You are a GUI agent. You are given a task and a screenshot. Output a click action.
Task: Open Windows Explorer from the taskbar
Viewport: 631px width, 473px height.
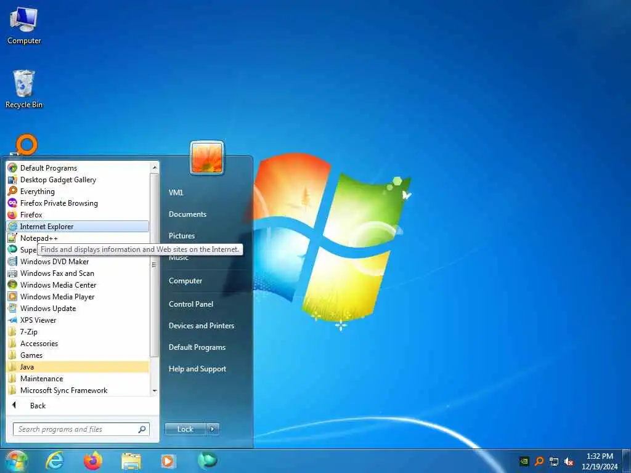click(x=131, y=462)
